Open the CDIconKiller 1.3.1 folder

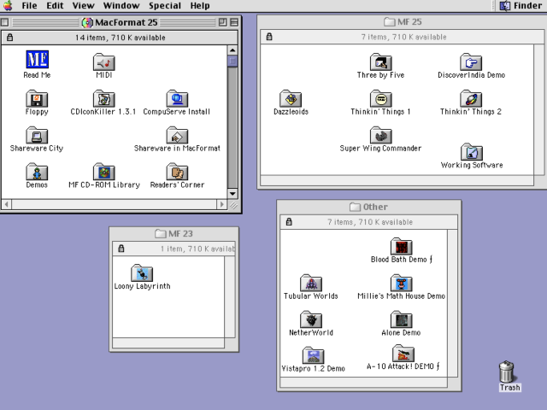point(103,99)
